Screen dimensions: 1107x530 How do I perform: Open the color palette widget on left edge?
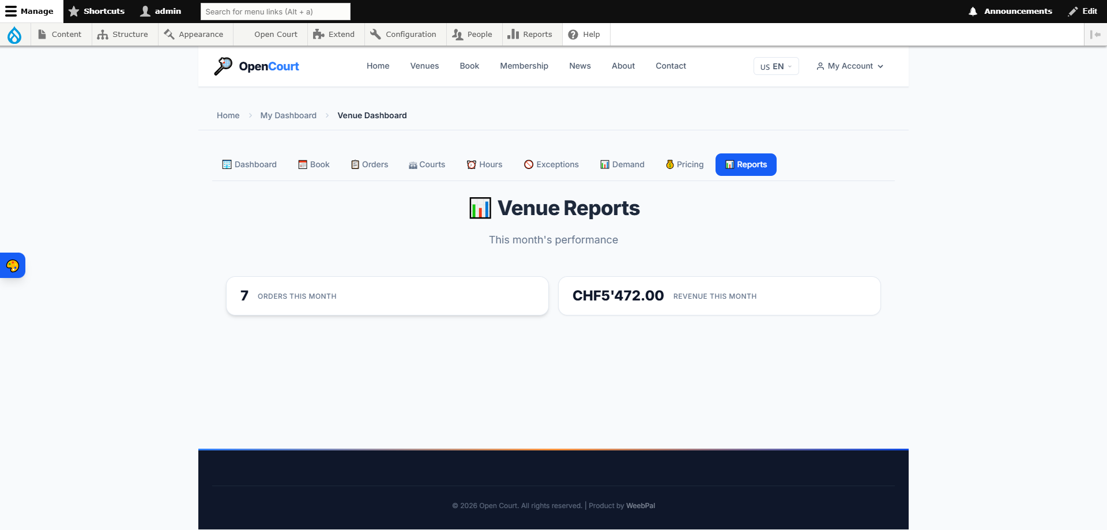13,266
